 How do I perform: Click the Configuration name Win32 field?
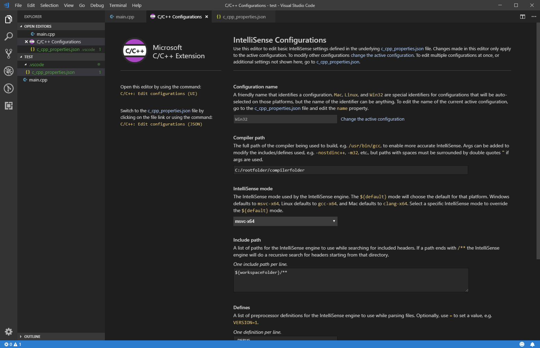(285, 119)
